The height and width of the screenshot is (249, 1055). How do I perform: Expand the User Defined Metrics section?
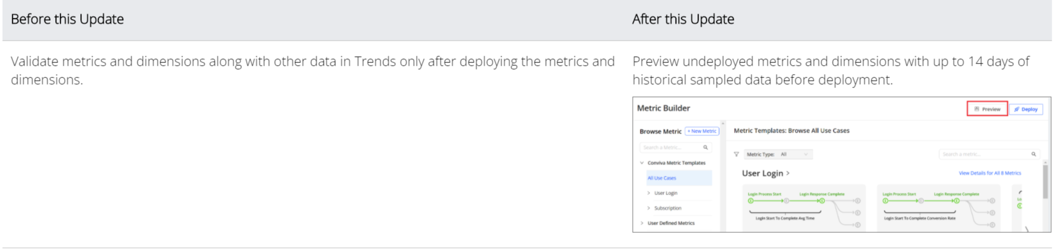tap(642, 223)
